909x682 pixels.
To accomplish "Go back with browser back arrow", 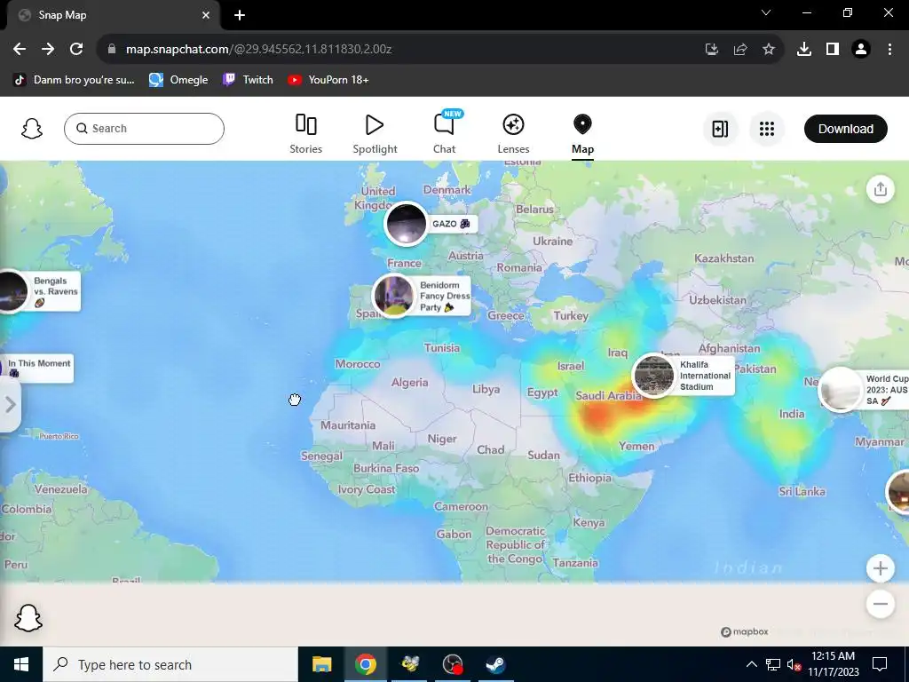I will click(x=20, y=50).
